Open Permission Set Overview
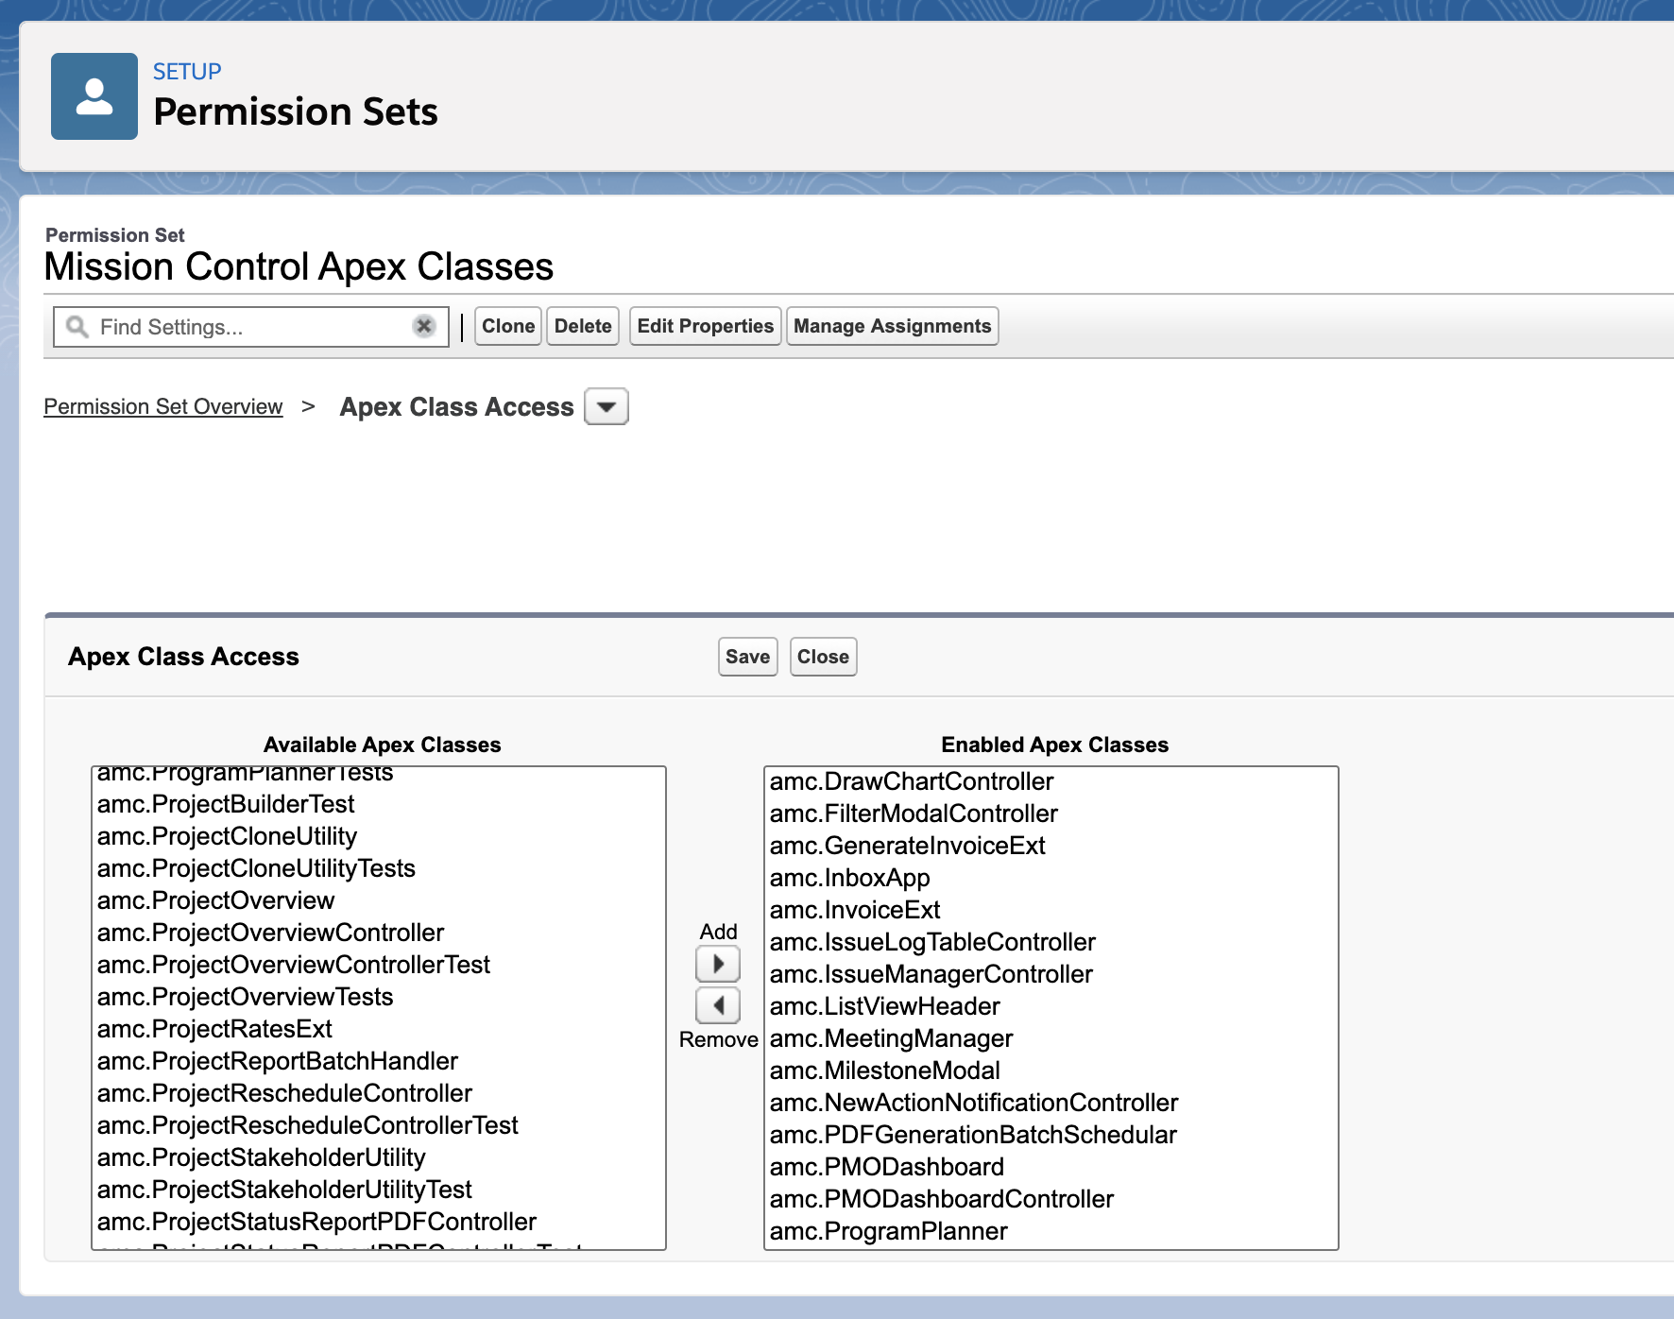 [x=162, y=406]
